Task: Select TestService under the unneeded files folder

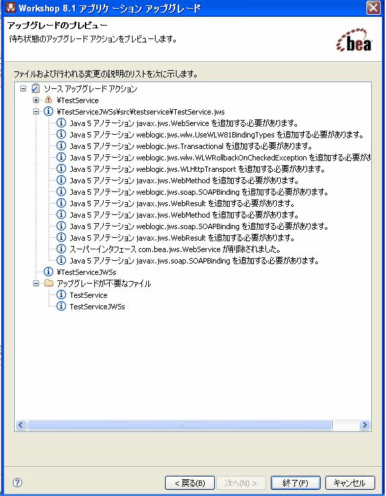Action: coord(88,295)
